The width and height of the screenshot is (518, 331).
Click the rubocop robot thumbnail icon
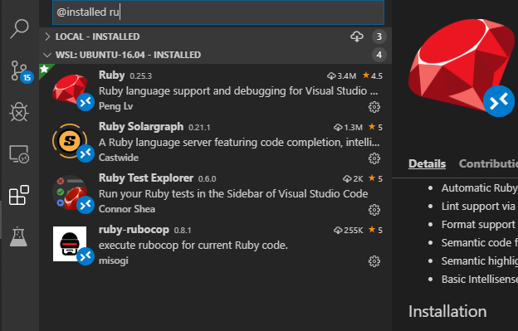(x=70, y=244)
